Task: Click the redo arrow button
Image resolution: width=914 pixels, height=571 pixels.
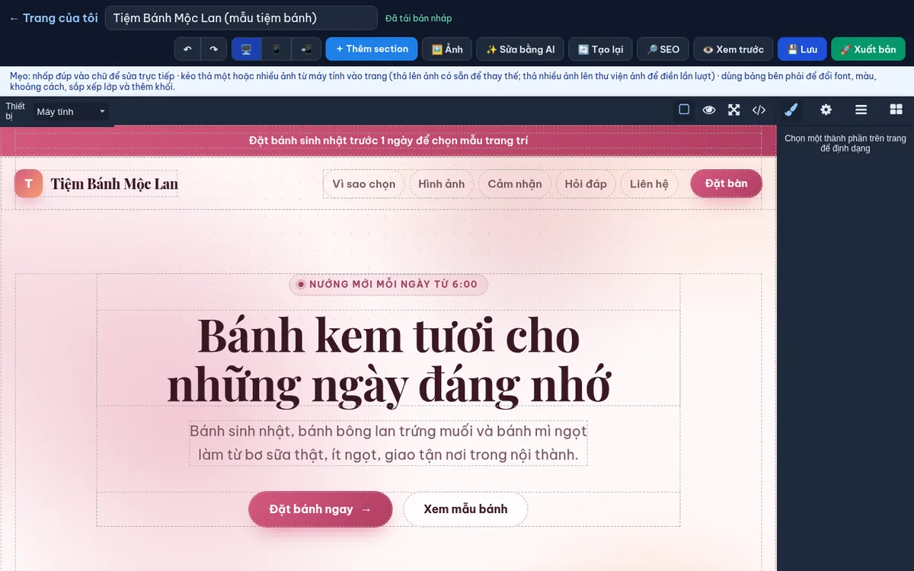Action: coord(214,49)
